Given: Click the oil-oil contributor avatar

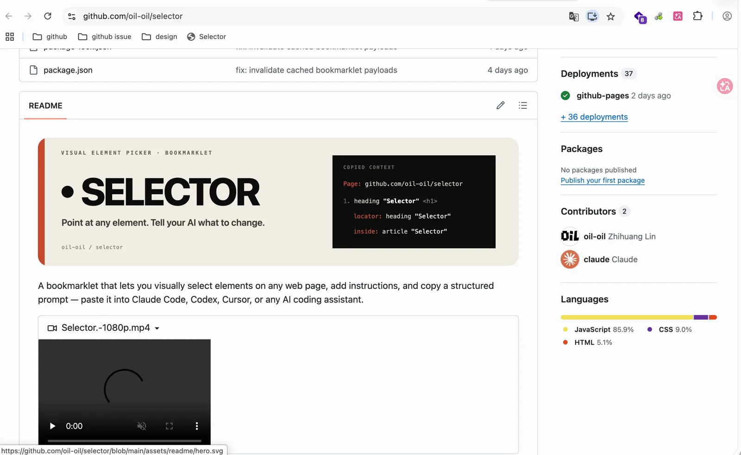Looking at the screenshot, I should (570, 236).
